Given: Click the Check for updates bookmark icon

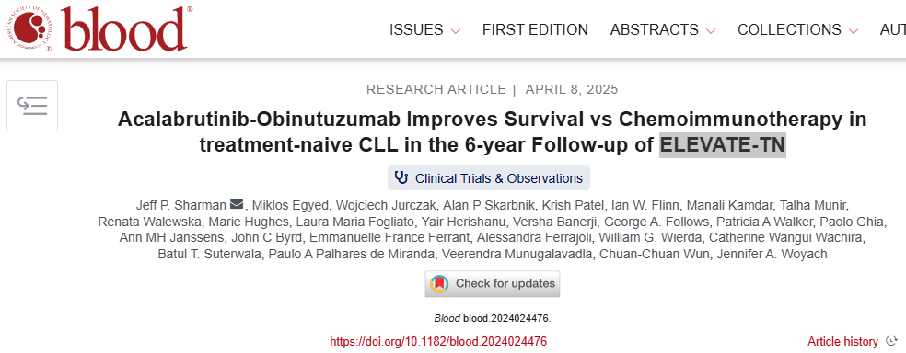Looking at the screenshot, I should pyautogui.click(x=440, y=284).
